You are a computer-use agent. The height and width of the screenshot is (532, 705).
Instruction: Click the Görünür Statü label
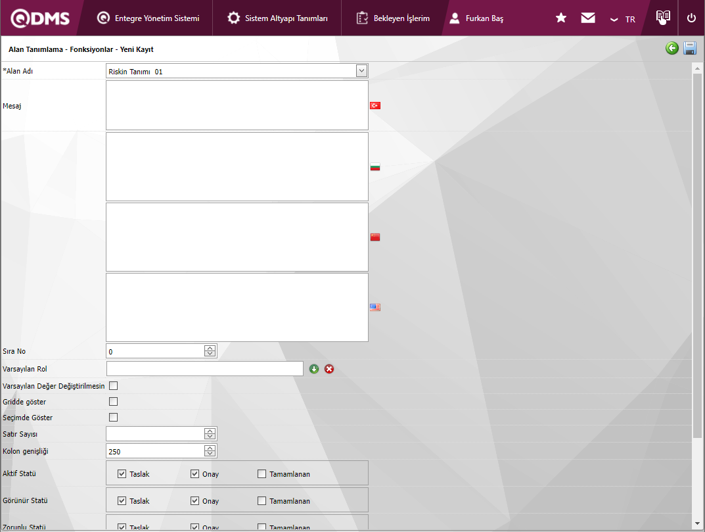point(25,500)
